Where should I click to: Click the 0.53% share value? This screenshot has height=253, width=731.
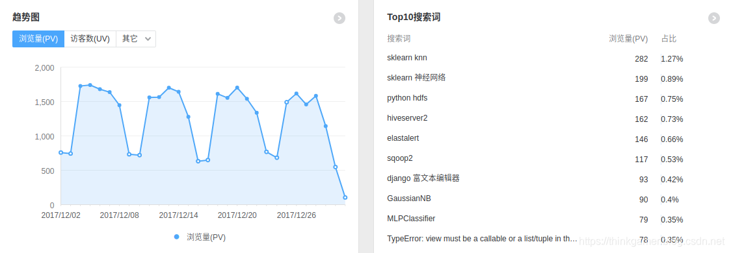pyautogui.click(x=672, y=160)
